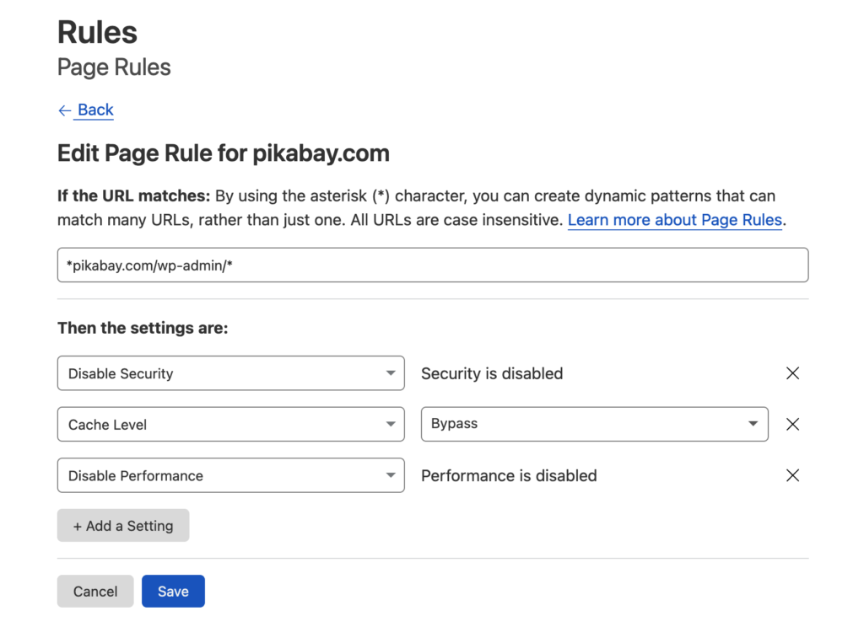Click the 'Edit Page Rule for pikabay.com' heading

tap(224, 153)
